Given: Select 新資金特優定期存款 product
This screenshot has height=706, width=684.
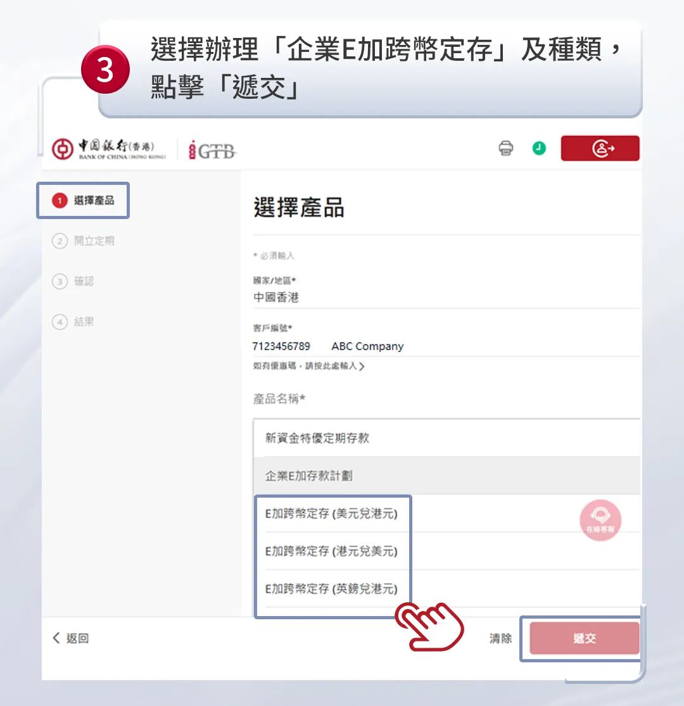Looking at the screenshot, I should click(446, 438).
